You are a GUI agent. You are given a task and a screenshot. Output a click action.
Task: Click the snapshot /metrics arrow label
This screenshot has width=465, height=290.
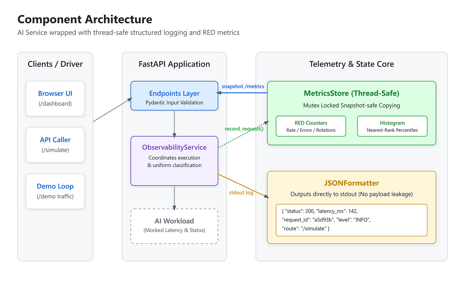point(243,86)
